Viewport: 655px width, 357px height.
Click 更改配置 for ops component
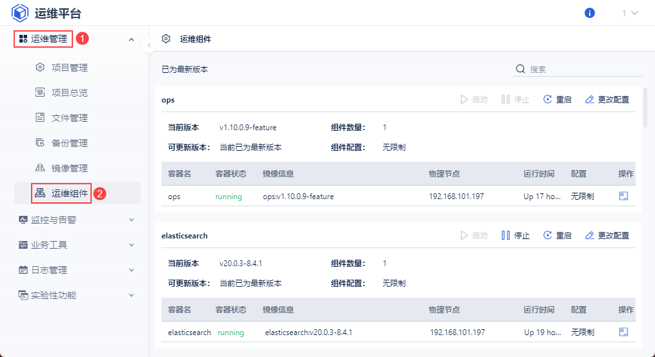tap(607, 100)
